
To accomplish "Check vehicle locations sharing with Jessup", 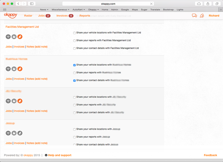I will tap(74, 129).
